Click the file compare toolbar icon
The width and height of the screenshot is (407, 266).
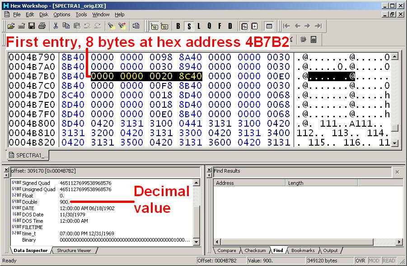pyautogui.click(x=136, y=26)
